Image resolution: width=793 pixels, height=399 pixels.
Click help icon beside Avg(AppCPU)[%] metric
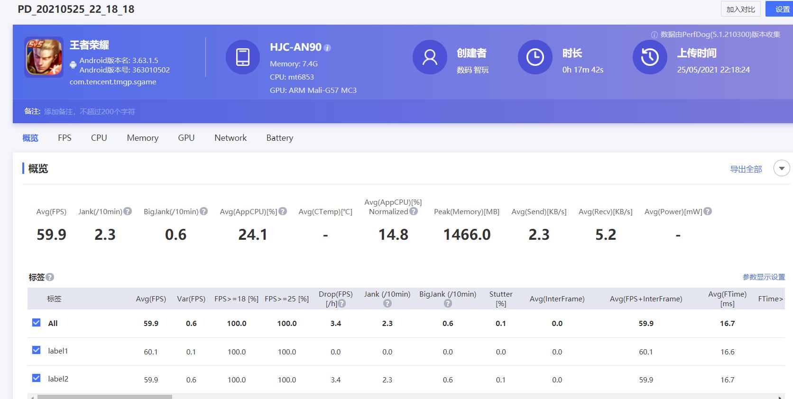point(283,211)
